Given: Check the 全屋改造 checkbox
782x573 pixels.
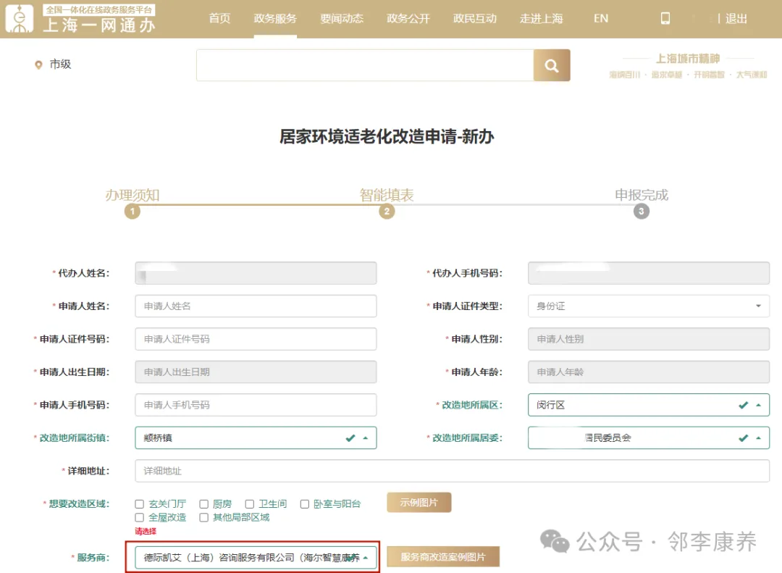Looking at the screenshot, I should [140, 518].
